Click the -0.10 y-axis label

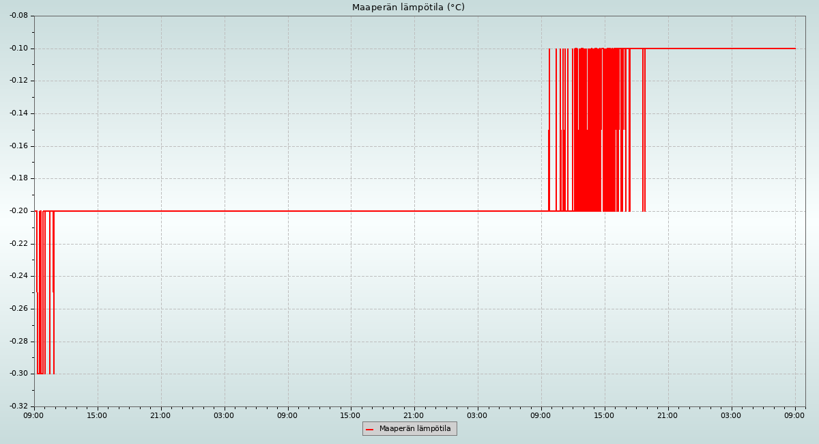pos(18,48)
